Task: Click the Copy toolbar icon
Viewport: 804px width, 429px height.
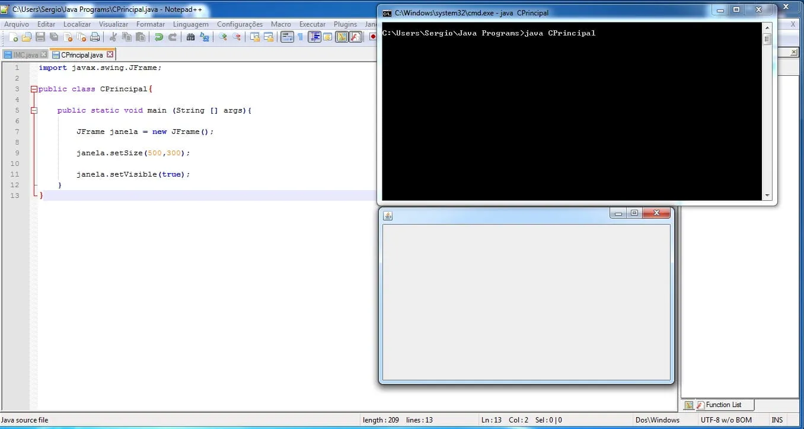Action: click(x=126, y=37)
